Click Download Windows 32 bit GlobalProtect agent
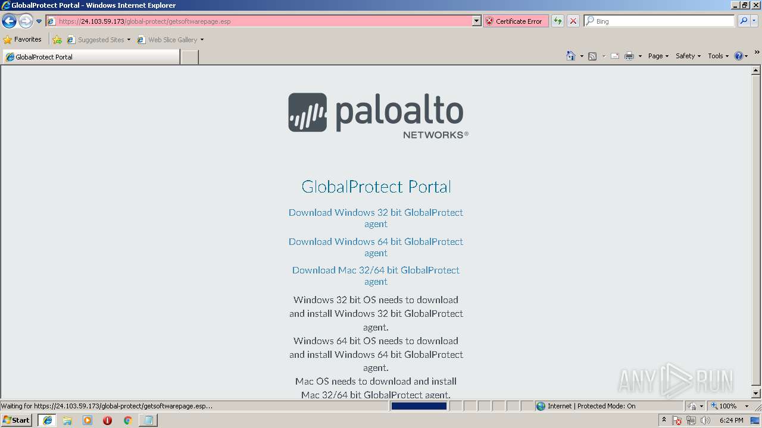This screenshot has height=428, width=762. [376, 218]
